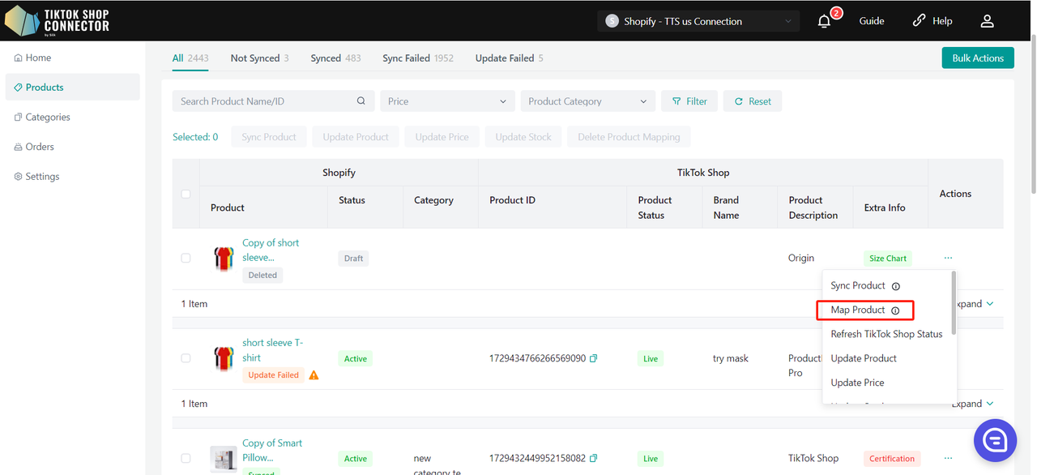Check the short sleeve T-shirt row checkbox

coord(186,358)
